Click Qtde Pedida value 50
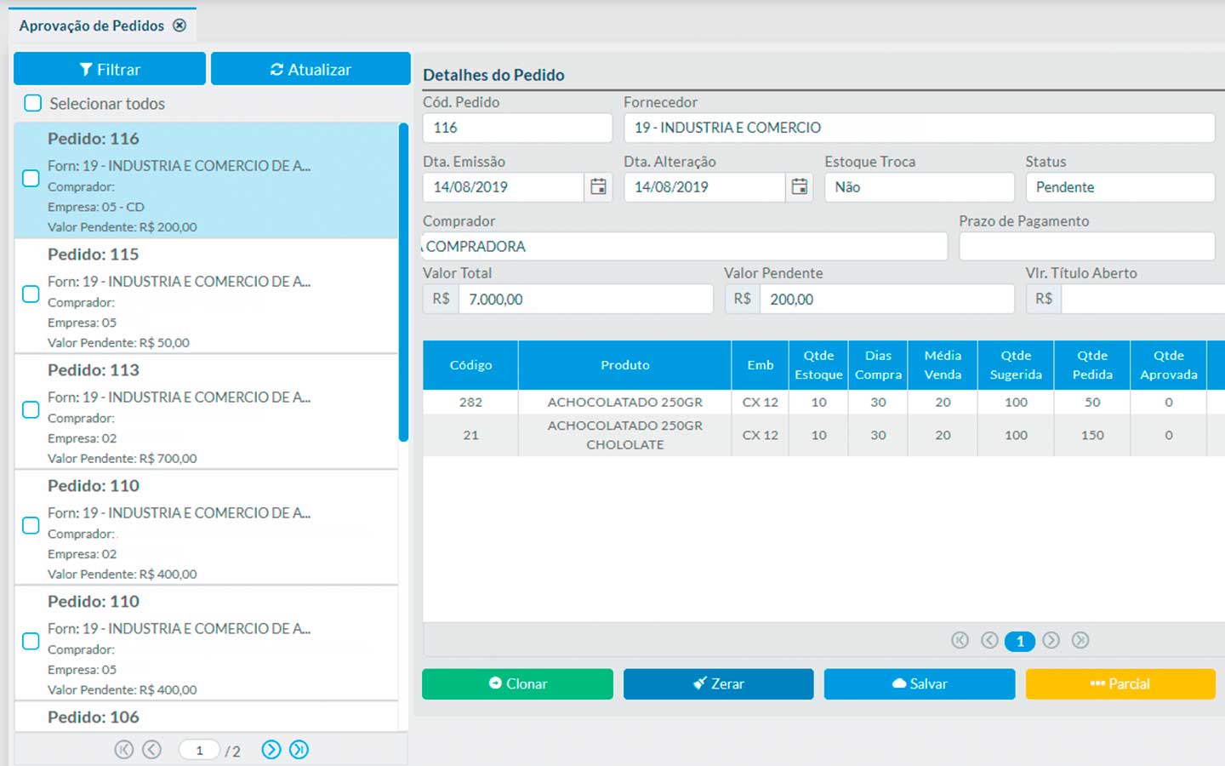The width and height of the screenshot is (1225, 766). [1092, 402]
